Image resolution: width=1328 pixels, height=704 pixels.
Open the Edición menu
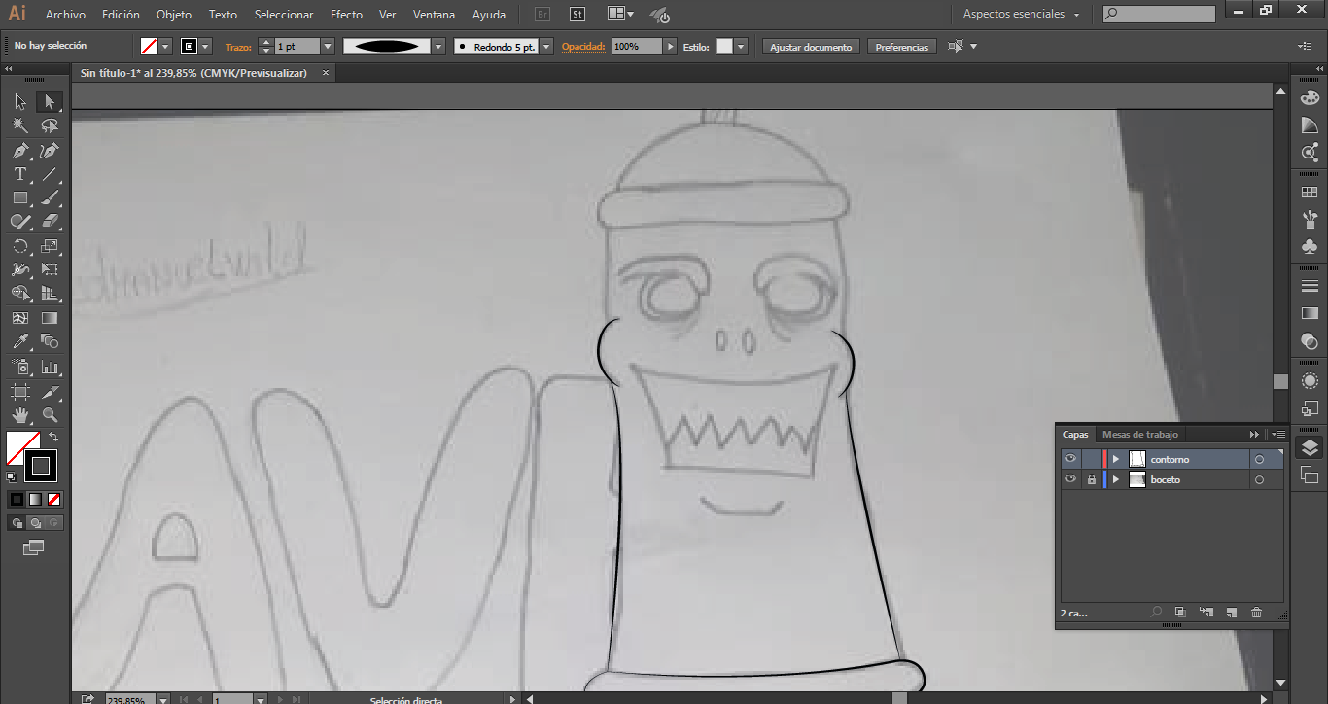click(x=121, y=15)
